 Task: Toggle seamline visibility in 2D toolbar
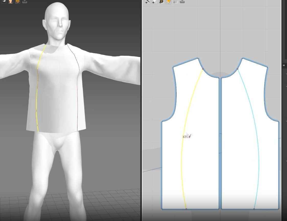pos(147,2)
